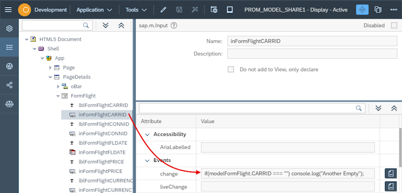Screen dimensions: 402x193
Task: Click the help icon next to sap.m.Input
Action: [x=174, y=25]
